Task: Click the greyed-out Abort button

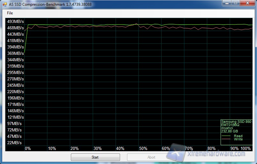Action: click(151, 157)
